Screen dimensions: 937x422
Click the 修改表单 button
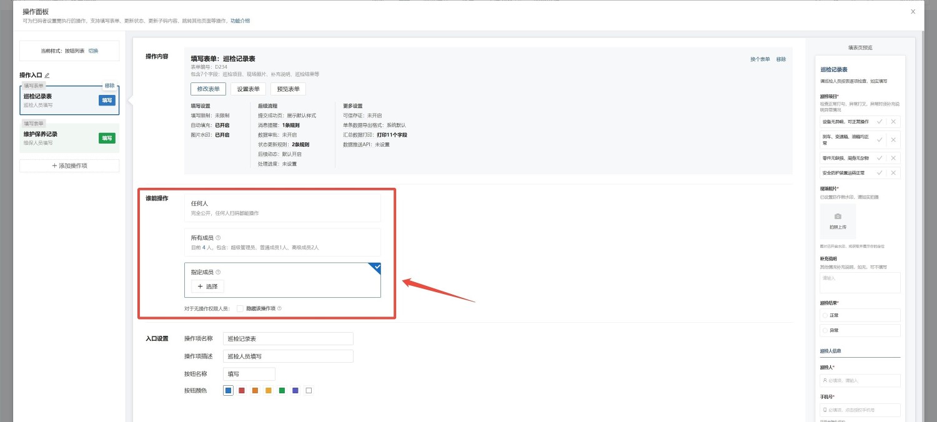coord(208,89)
